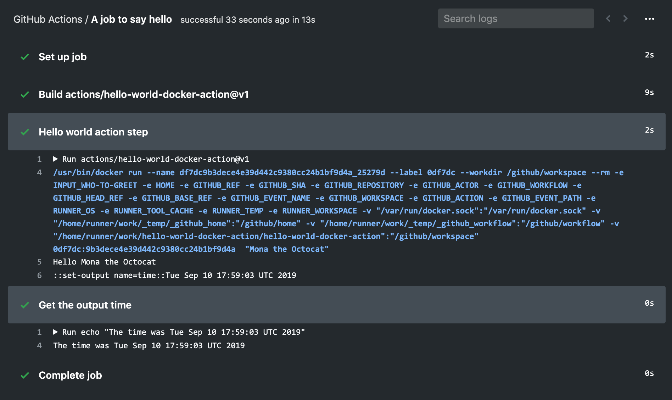Click the Complete job checkmark icon
The height and width of the screenshot is (400, 672).
(x=25, y=375)
